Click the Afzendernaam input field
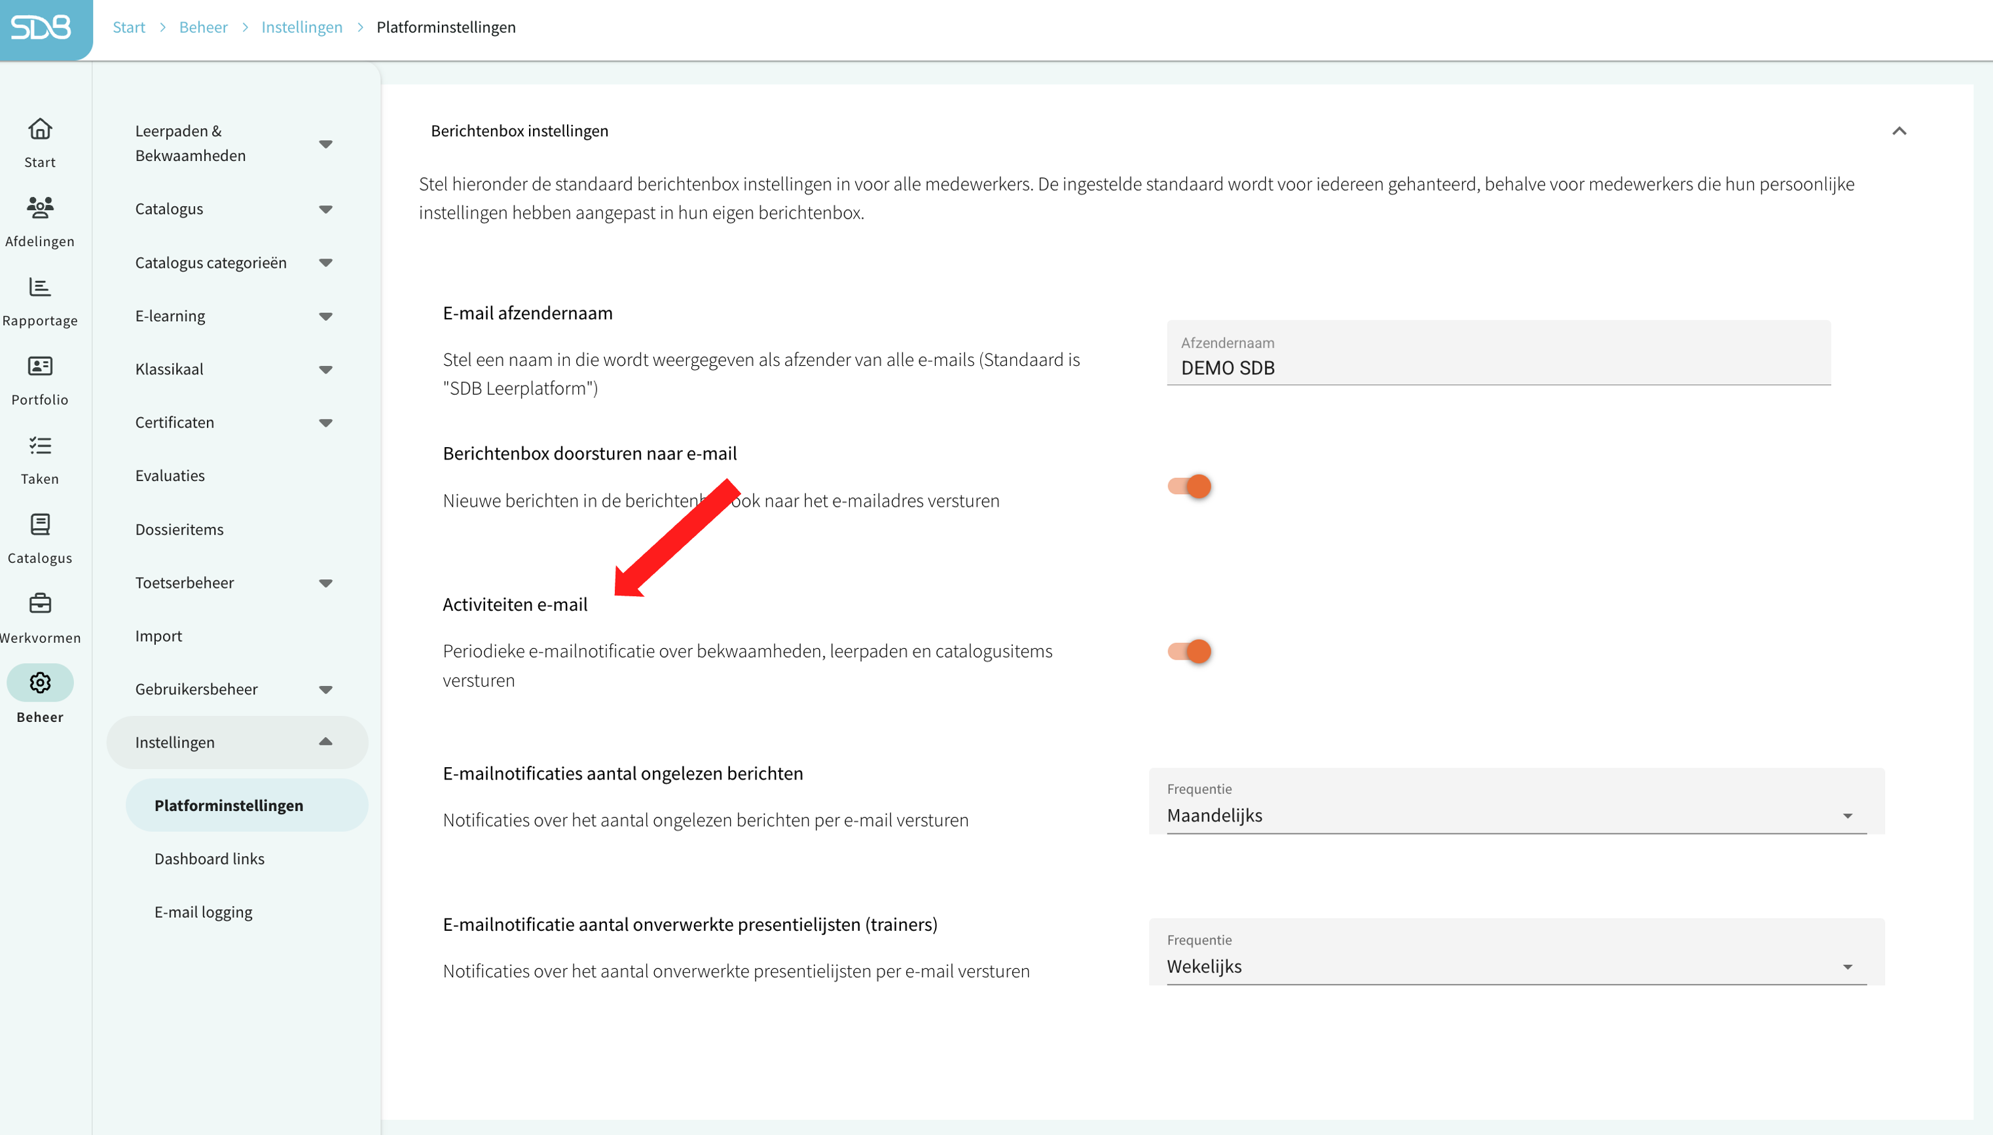The image size is (1993, 1135). pos(1498,352)
